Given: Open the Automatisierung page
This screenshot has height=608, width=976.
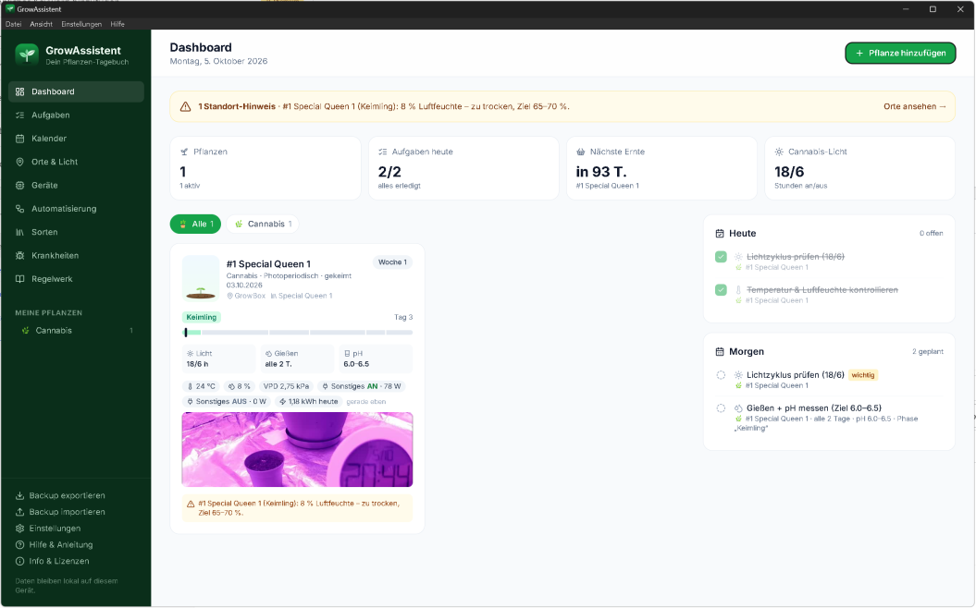Looking at the screenshot, I should 76,209.
